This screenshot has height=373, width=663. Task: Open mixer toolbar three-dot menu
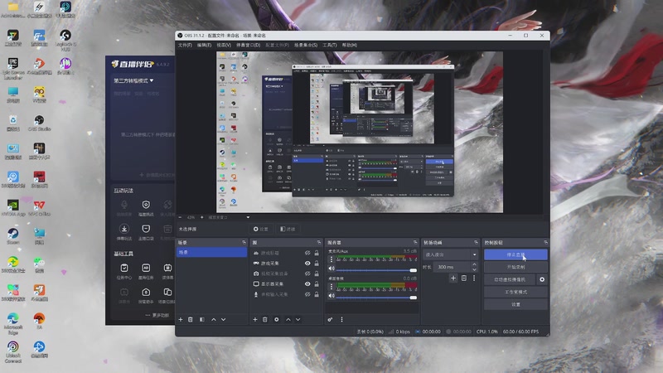[x=341, y=320]
